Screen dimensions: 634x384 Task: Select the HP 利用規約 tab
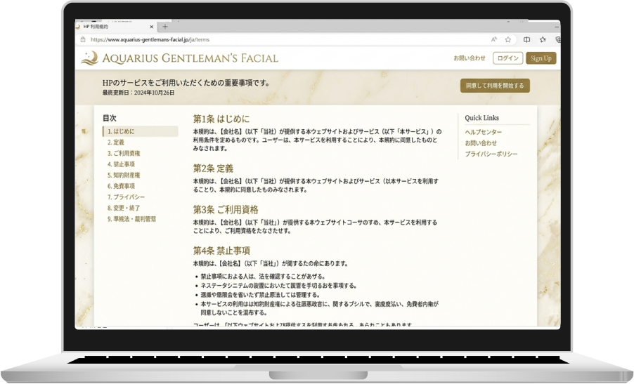pos(117,27)
